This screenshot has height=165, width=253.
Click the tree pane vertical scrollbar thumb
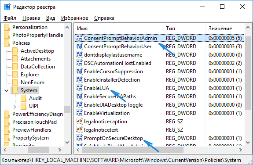(x=67, y=109)
